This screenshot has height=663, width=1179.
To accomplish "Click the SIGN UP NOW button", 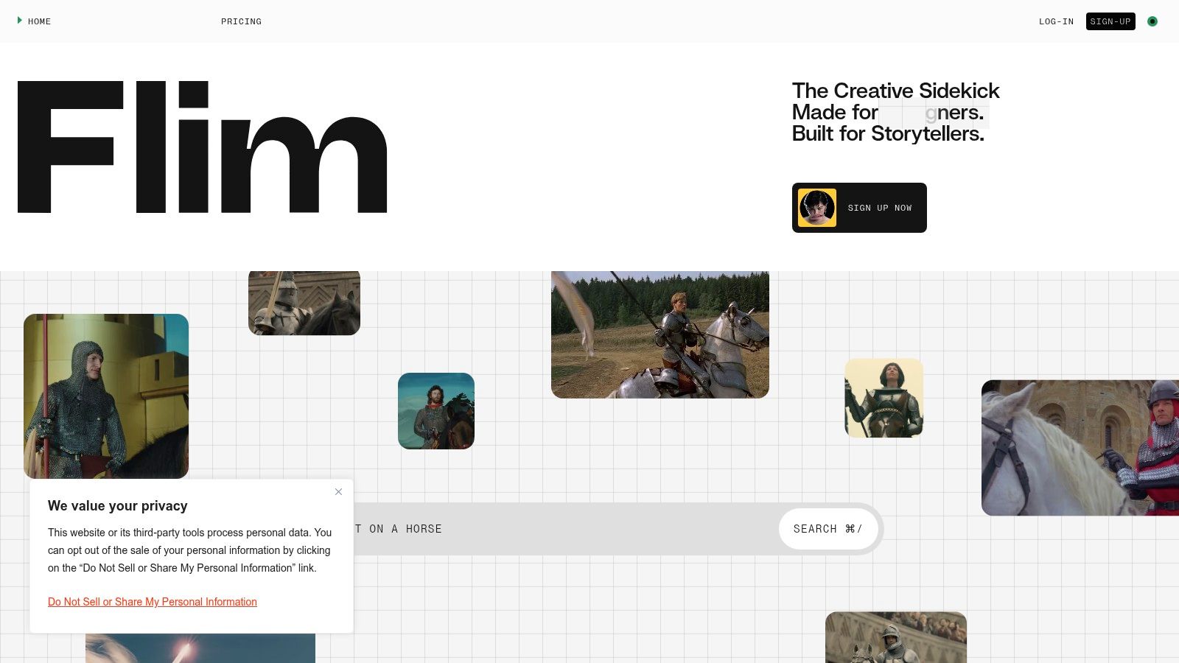I will coord(859,208).
